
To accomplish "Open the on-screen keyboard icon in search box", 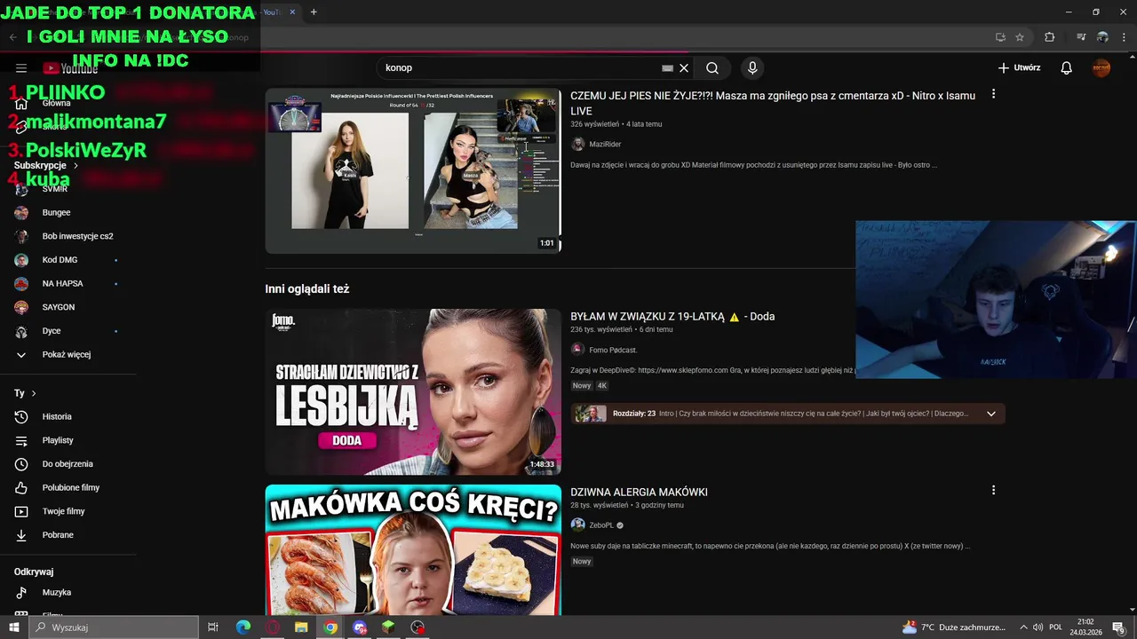I will pos(667,67).
